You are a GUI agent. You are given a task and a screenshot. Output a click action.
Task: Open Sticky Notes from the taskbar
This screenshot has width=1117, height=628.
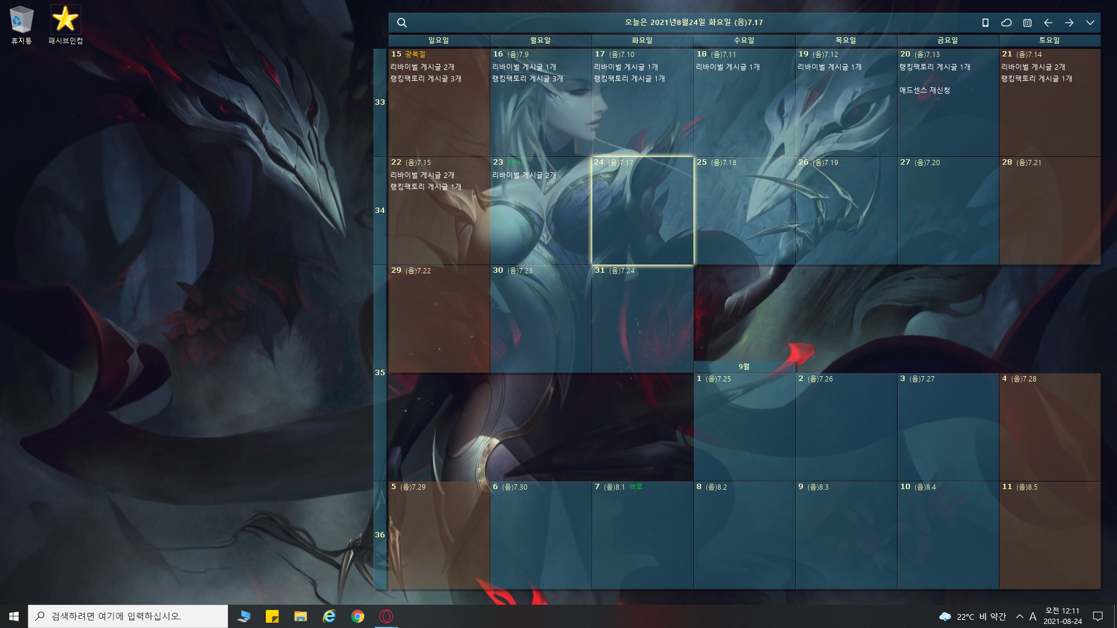272,616
